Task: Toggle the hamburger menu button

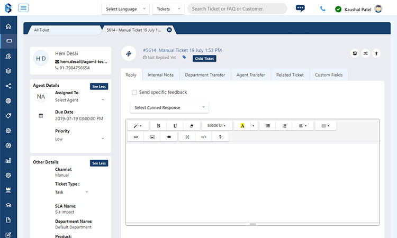Action: click(23, 8)
